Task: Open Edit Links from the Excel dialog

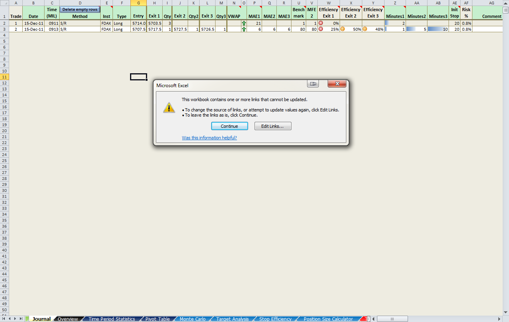Action: (x=273, y=126)
